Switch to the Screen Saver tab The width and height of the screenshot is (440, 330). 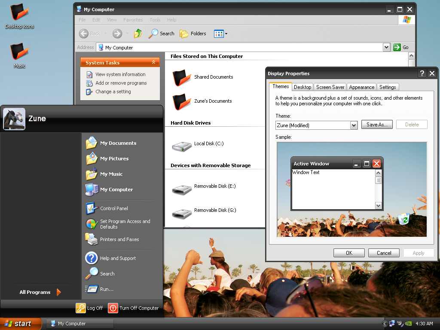pyautogui.click(x=330, y=87)
